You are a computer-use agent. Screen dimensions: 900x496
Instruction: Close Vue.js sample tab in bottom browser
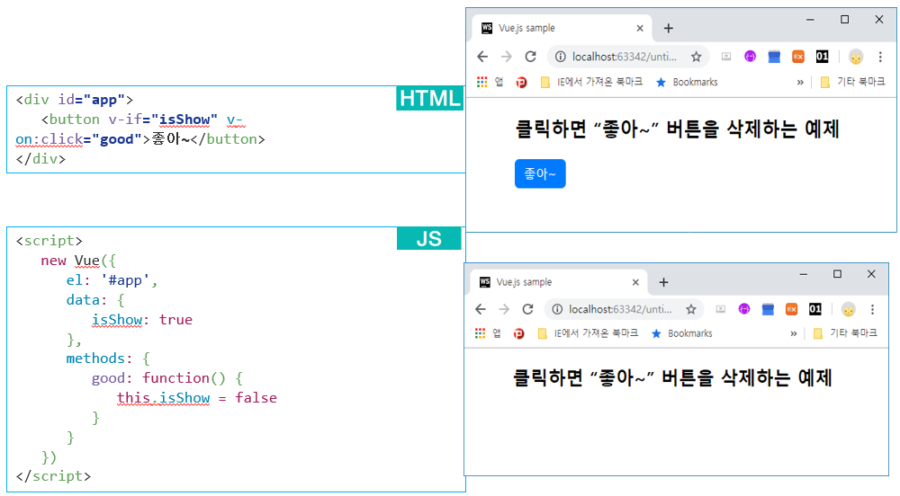635,282
